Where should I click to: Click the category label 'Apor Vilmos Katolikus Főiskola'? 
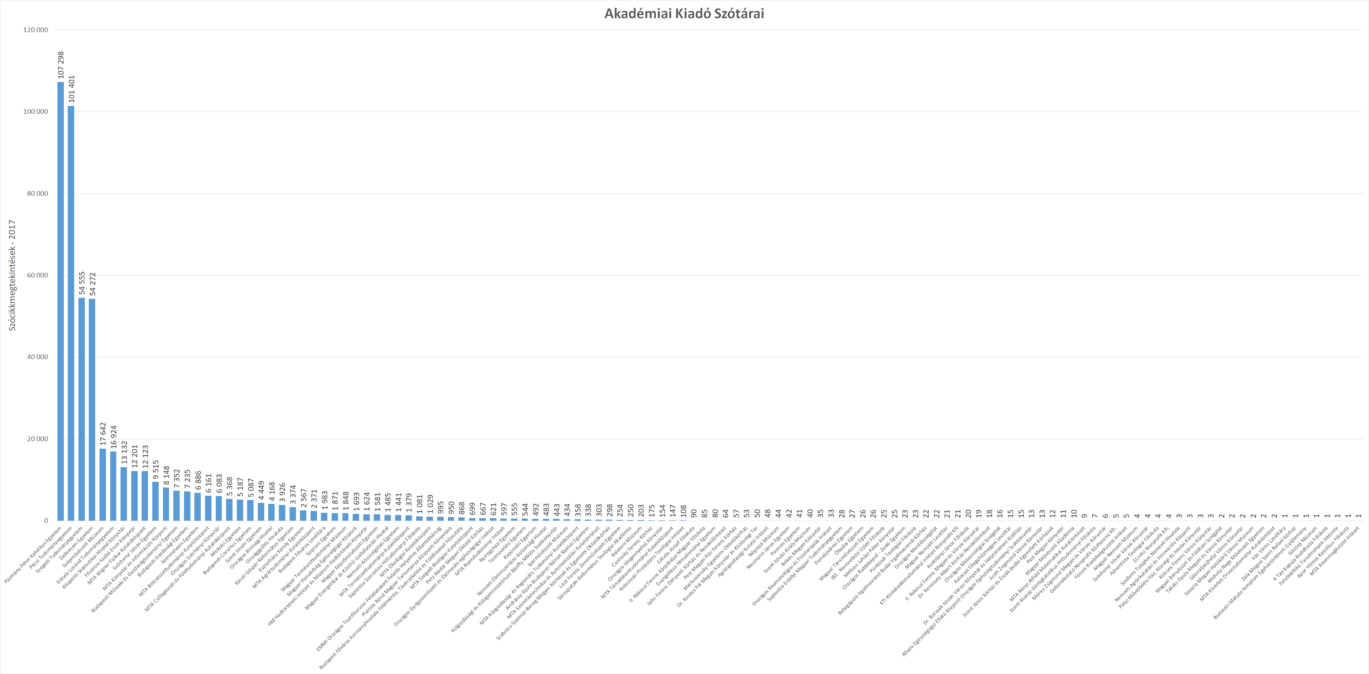click(1323, 552)
